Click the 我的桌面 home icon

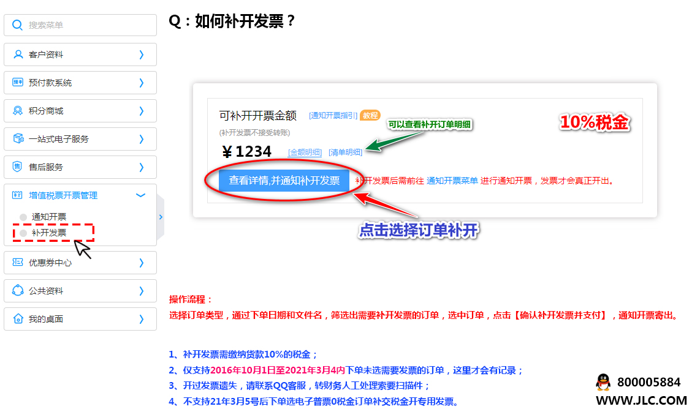[x=17, y=319]
